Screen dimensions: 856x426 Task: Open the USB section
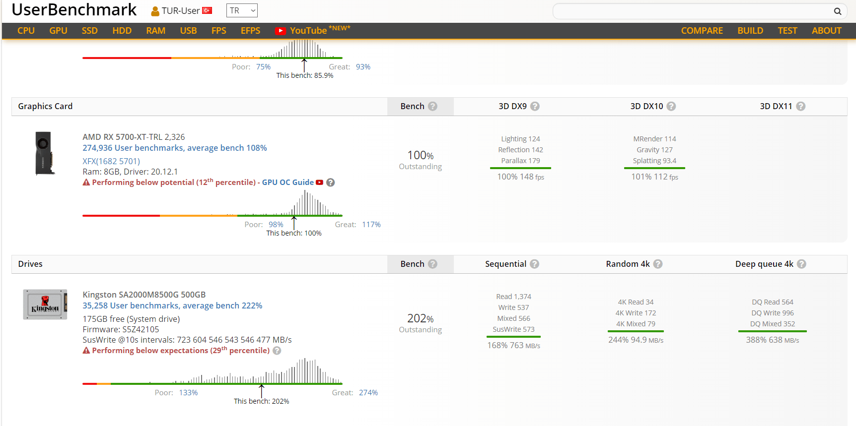189,31
